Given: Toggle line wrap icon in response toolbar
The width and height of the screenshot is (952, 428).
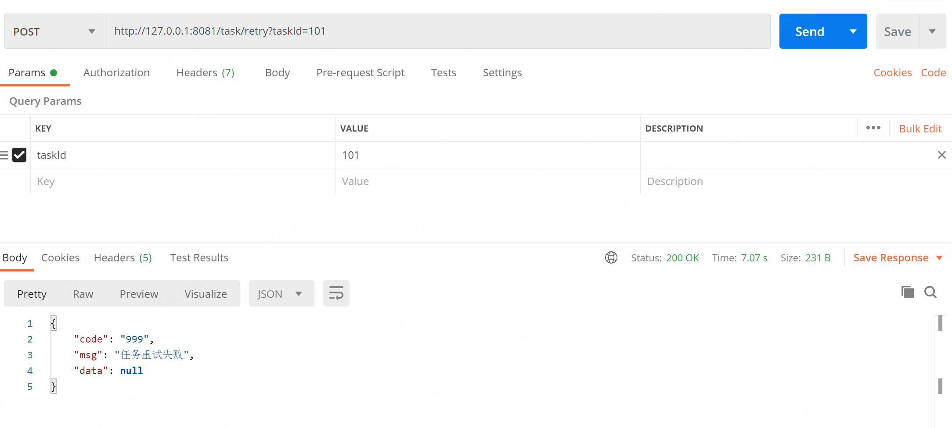Looking at the screenshot, I should [x=336, y=293].
